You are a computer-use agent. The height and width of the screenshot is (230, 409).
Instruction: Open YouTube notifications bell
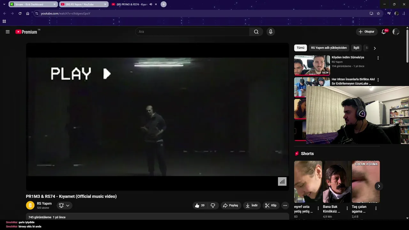coord(384,32)
